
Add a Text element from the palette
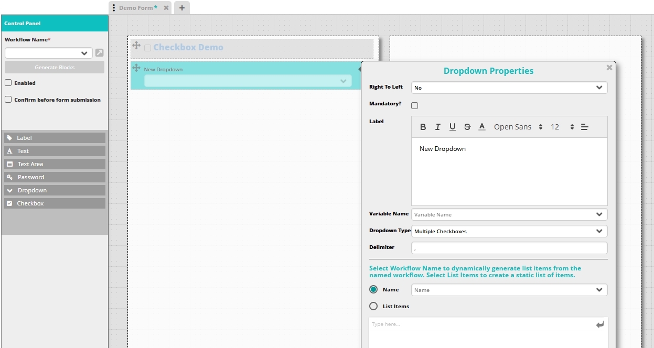55,151
